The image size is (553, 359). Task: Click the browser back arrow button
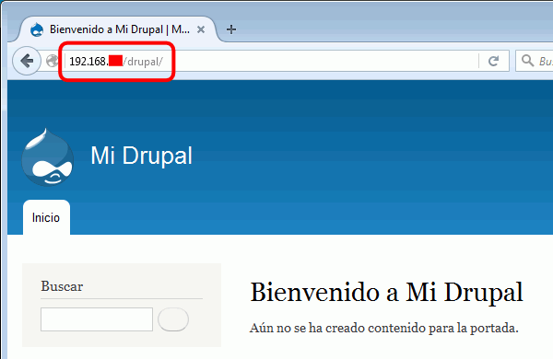(x=27, y=61)
